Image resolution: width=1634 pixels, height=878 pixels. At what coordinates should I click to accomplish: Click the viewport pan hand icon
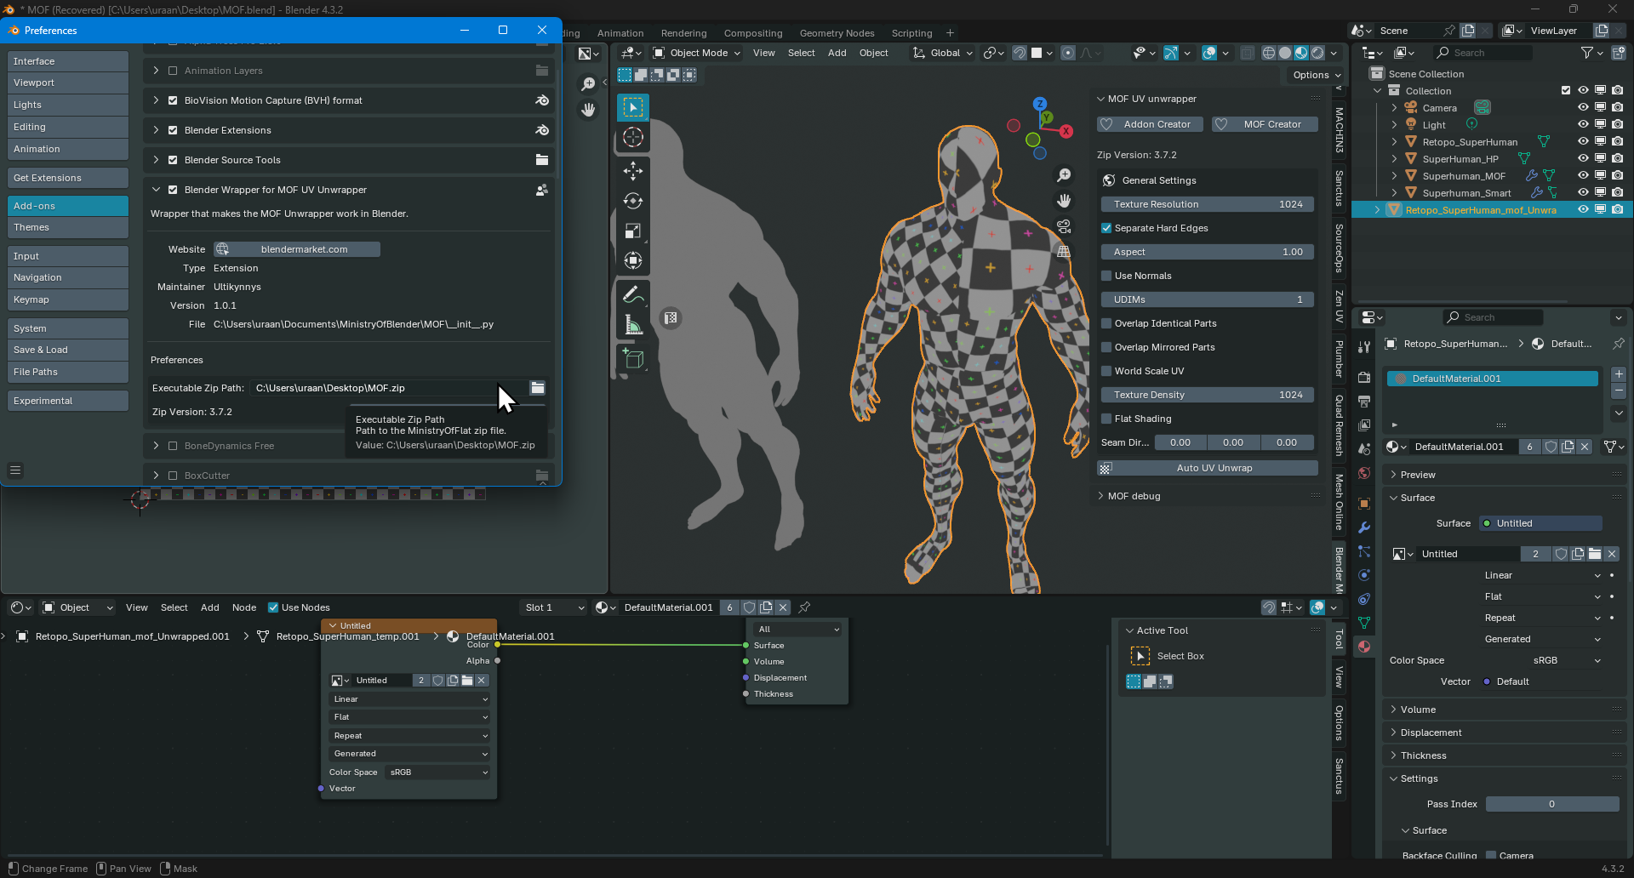1064,201
